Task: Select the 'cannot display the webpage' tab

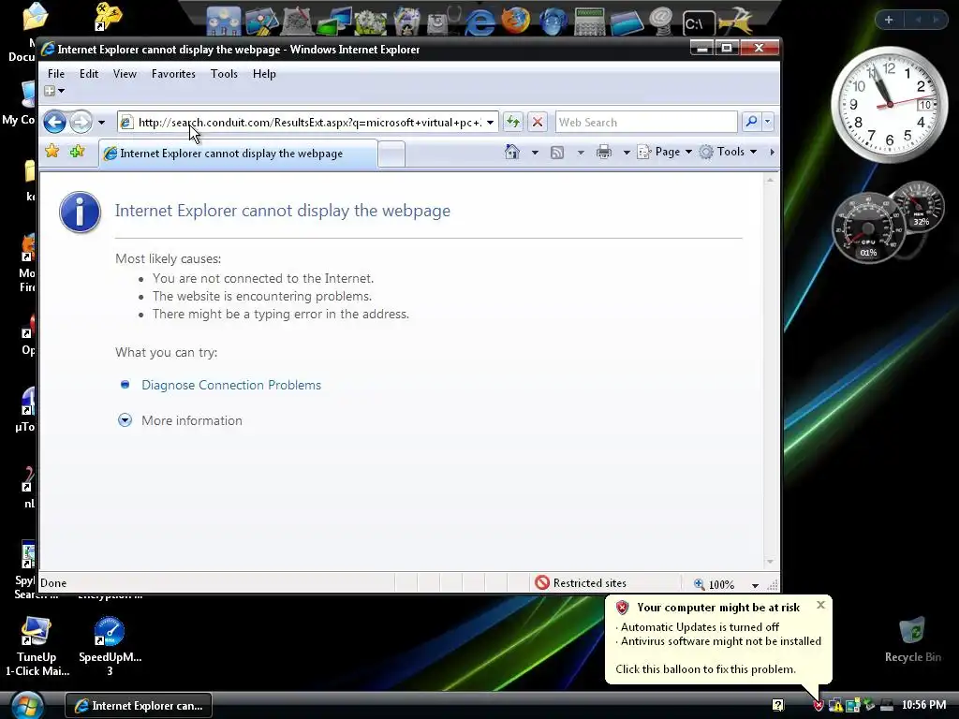Action: [238, 154]
